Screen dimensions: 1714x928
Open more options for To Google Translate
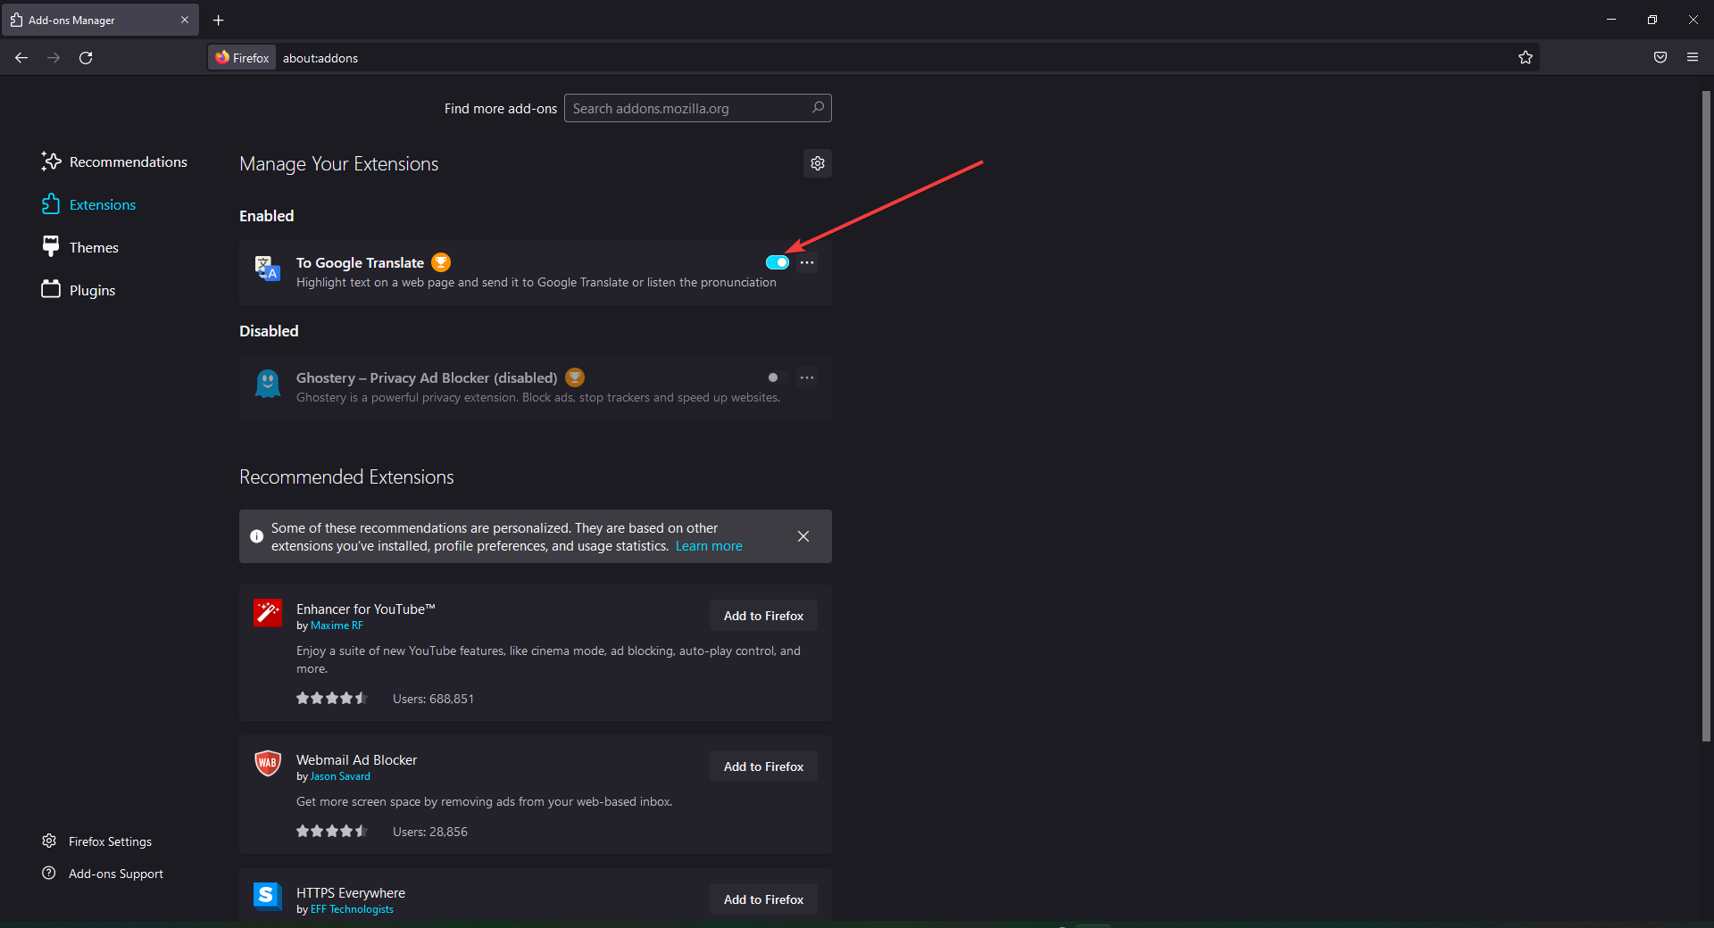point(807,262)
